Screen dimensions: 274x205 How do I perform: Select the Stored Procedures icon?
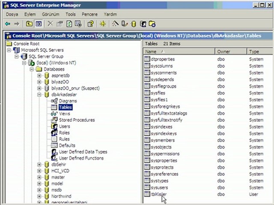pyautogui.click(x=54, y=120)
